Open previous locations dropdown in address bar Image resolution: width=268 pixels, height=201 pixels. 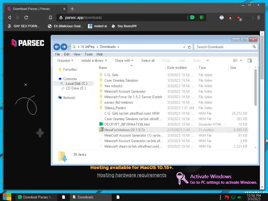click(184, 47)
